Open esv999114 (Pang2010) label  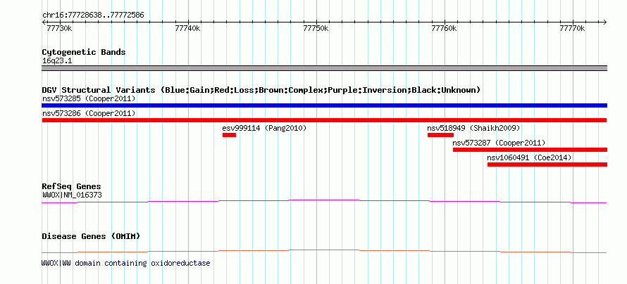point(264,128)
